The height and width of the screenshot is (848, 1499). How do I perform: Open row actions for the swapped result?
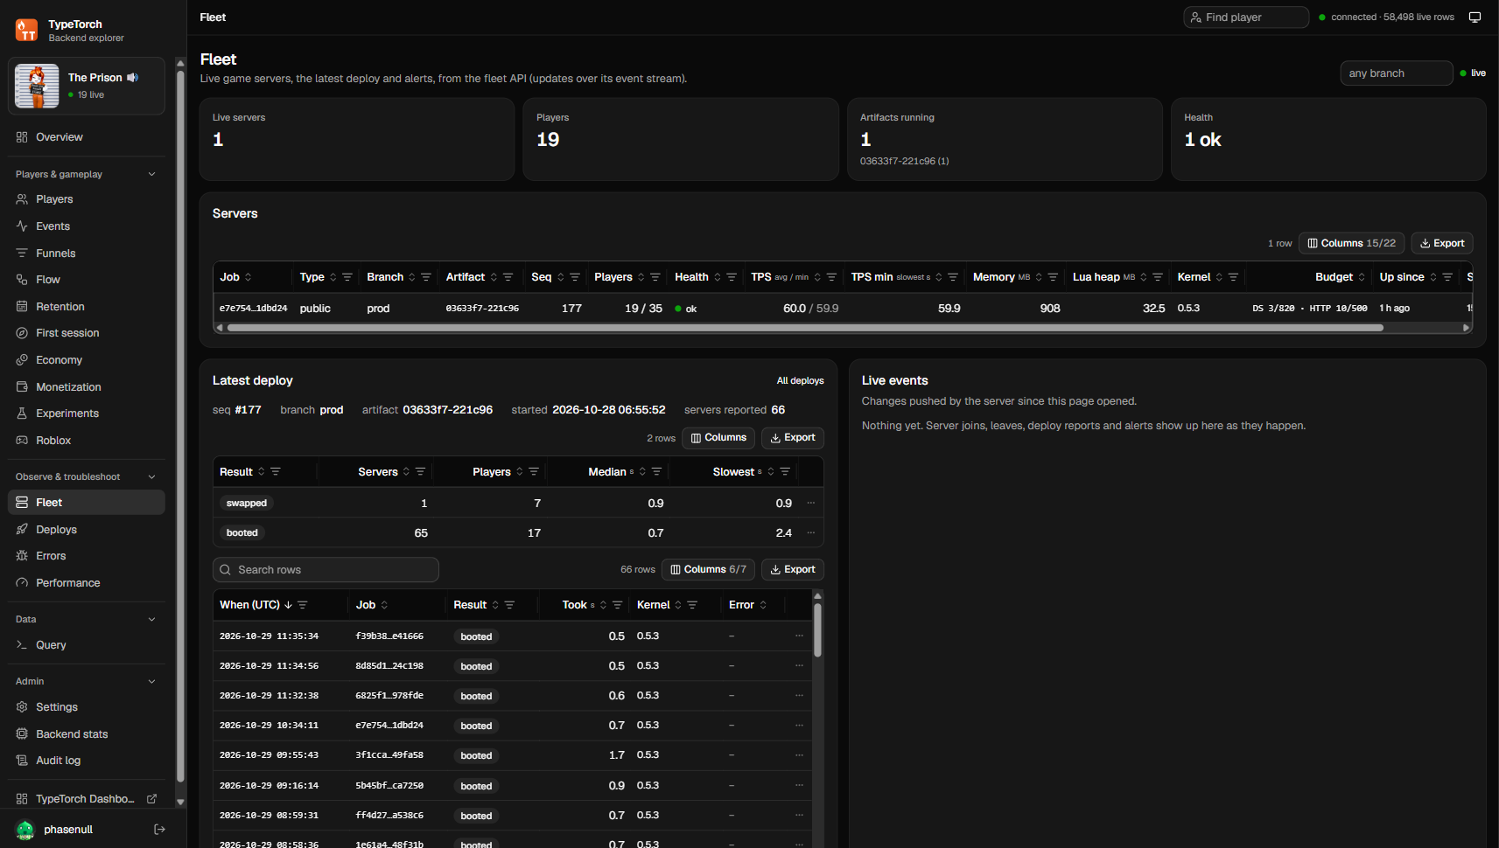811,504
